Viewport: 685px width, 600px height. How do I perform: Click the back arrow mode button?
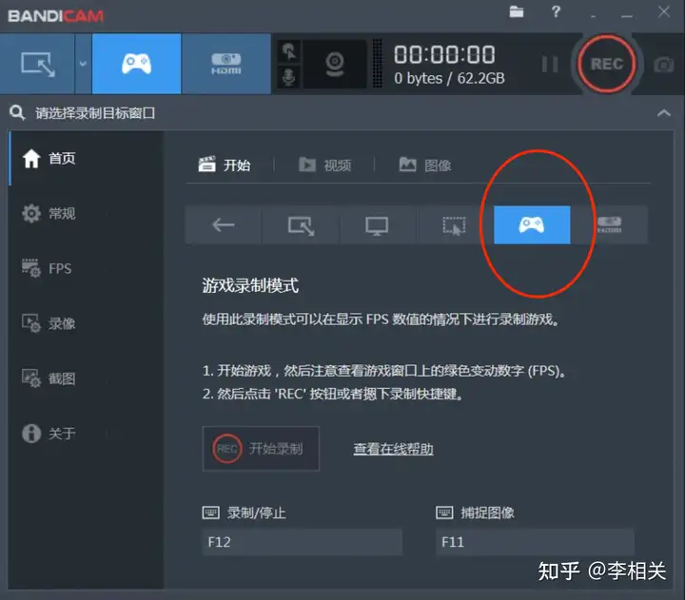point(224,225)
